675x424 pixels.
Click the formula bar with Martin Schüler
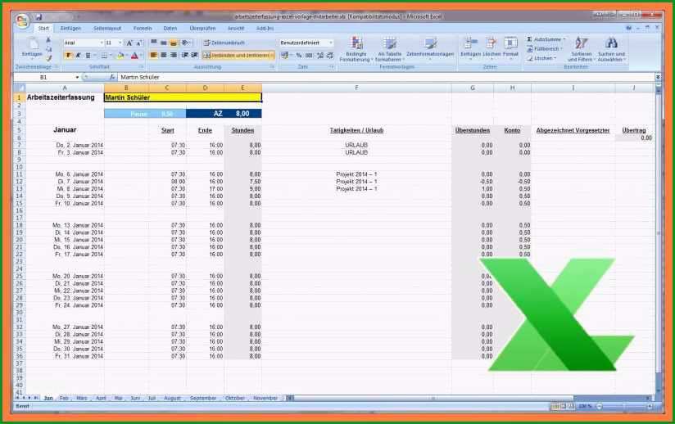tap(386, 78)
